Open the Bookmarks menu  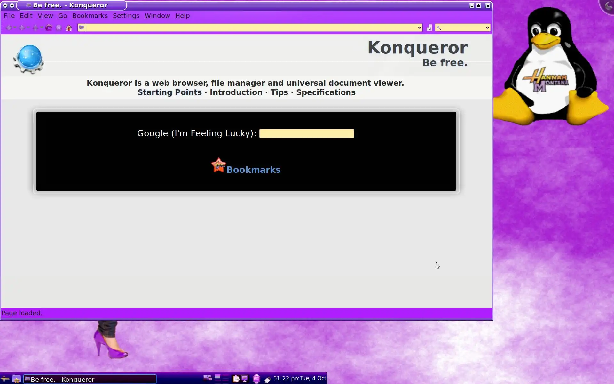point(90,16)
